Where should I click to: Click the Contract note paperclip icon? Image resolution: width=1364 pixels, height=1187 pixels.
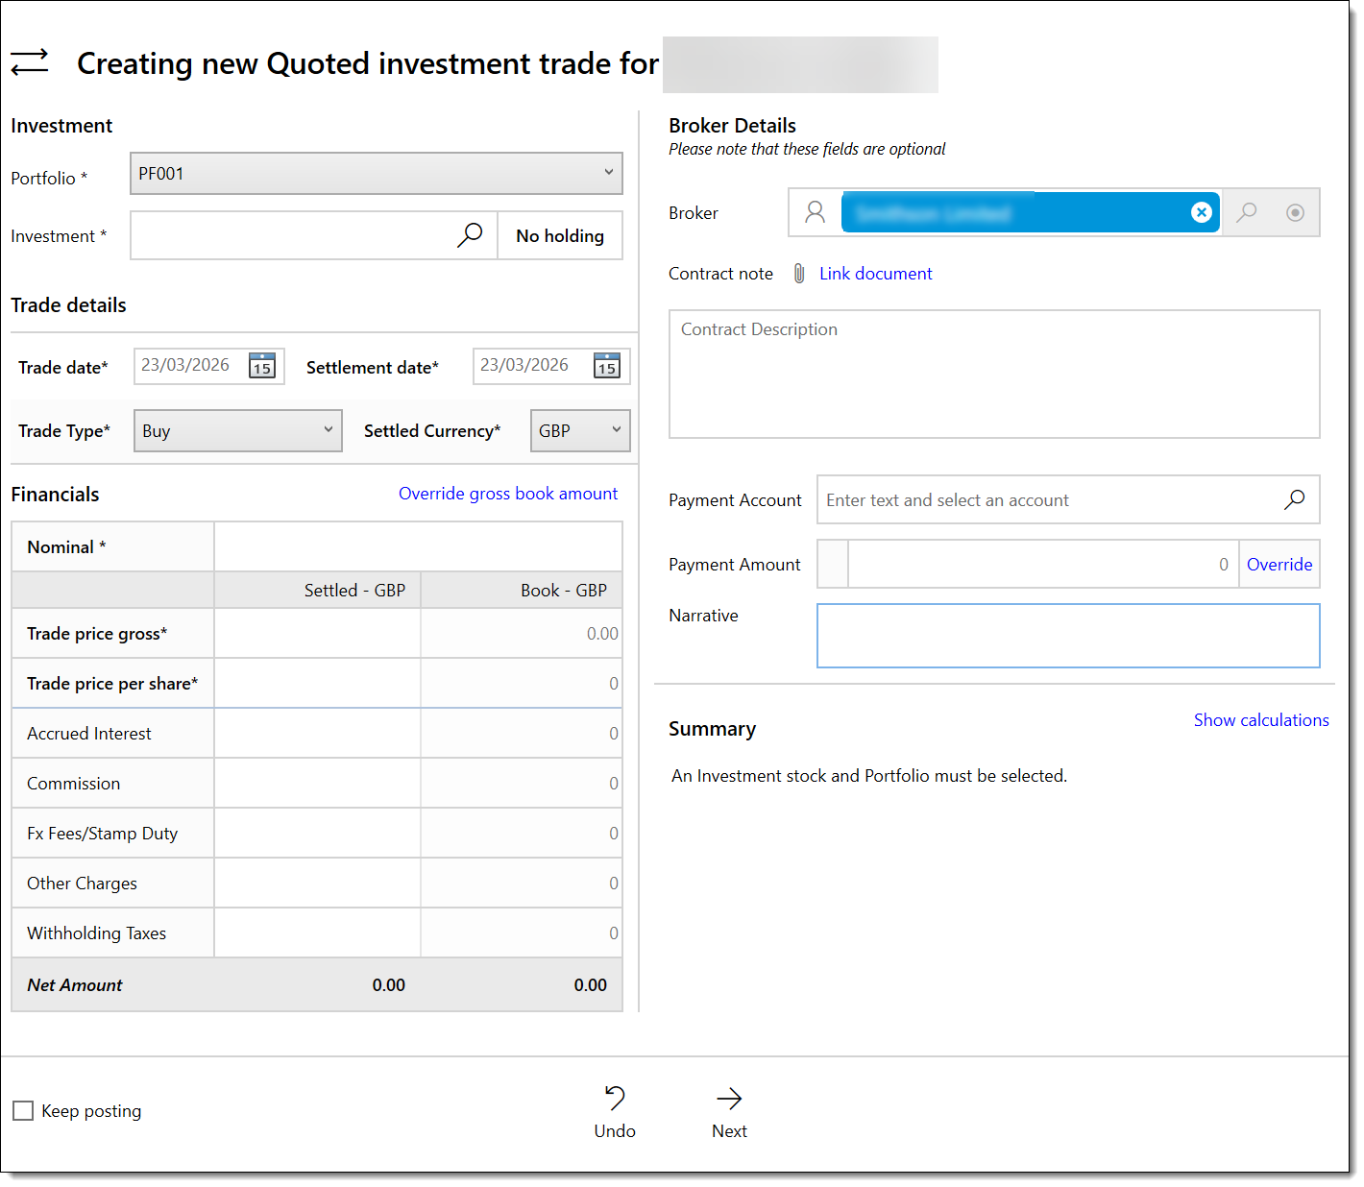coord(799,274)
